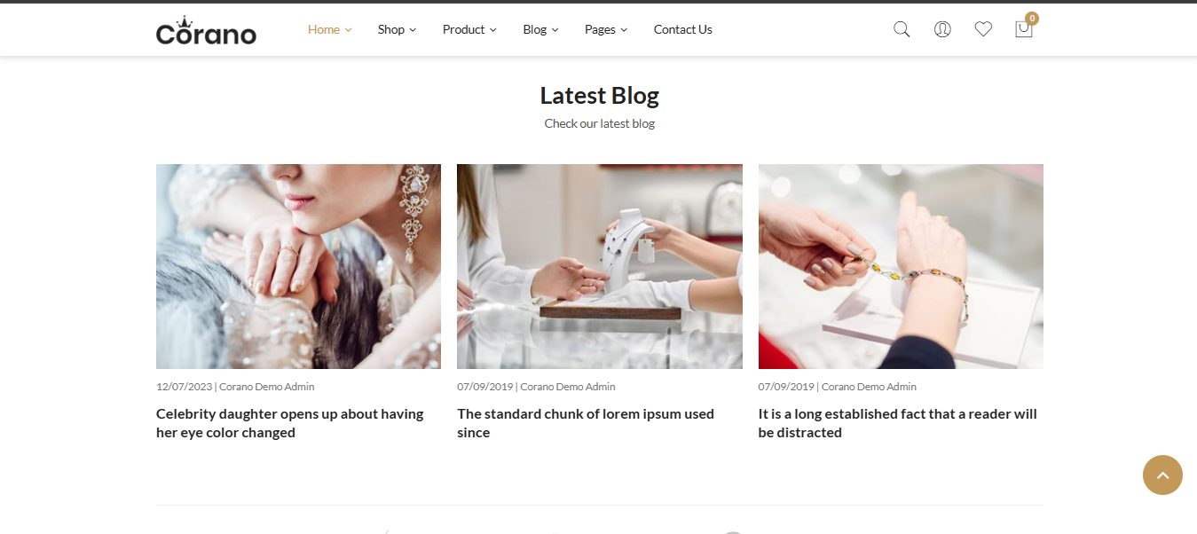Screen dimensions: 1197x534
Task: Click 'Corano Demo Admin' under first post
Action: (266, 387)
